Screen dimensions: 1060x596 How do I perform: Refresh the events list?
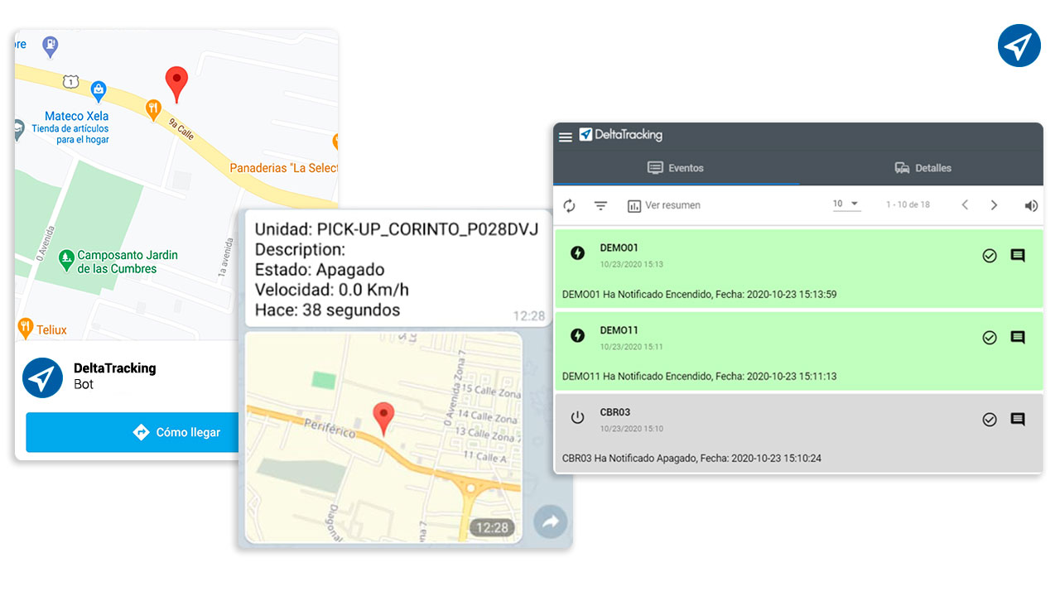(570, 205)
